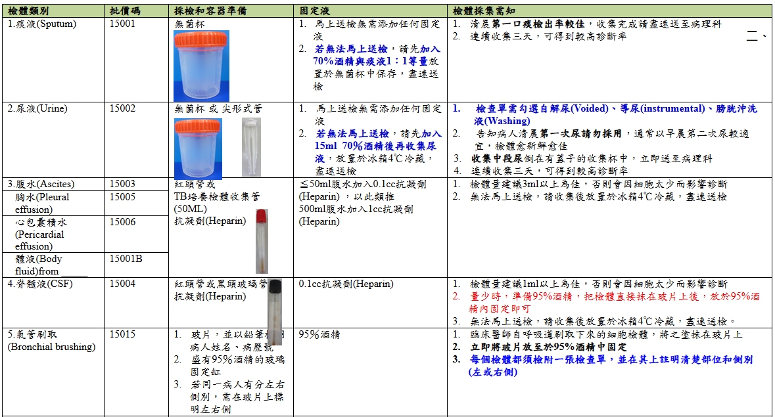Click the red-capped tube image
Image resolution: width=775 pixels, height=417 pixels.
click(x=261, y=240)
